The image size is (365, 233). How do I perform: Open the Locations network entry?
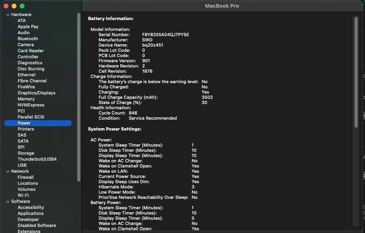point(28,183)
